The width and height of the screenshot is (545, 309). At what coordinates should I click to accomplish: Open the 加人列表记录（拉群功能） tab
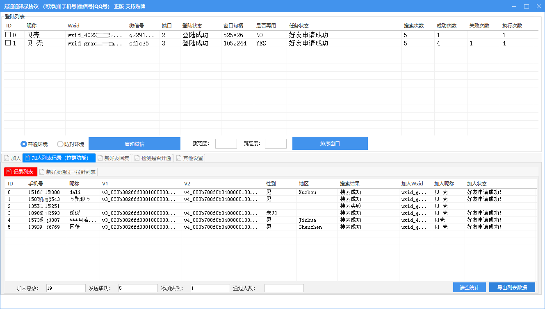tap(59, 158)
